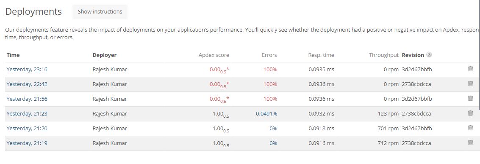This screenshot has width=480, height=164.
Task: Click trash icon for the 21:19 deployment
Action: [471, 142]
